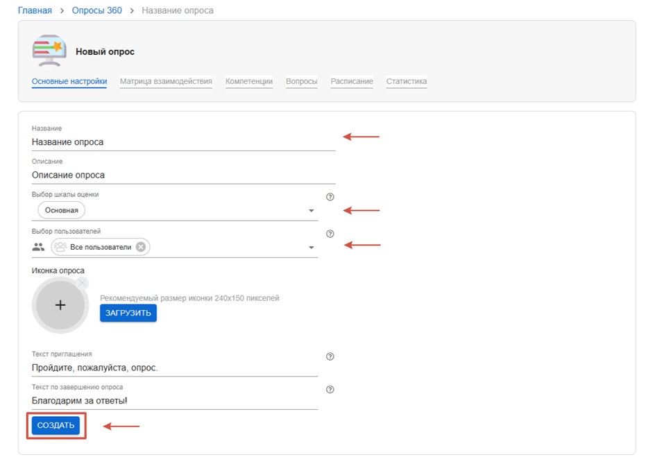Open the 'Компетенции' tab
655x464 pixels.
click(x=248, y=82)
